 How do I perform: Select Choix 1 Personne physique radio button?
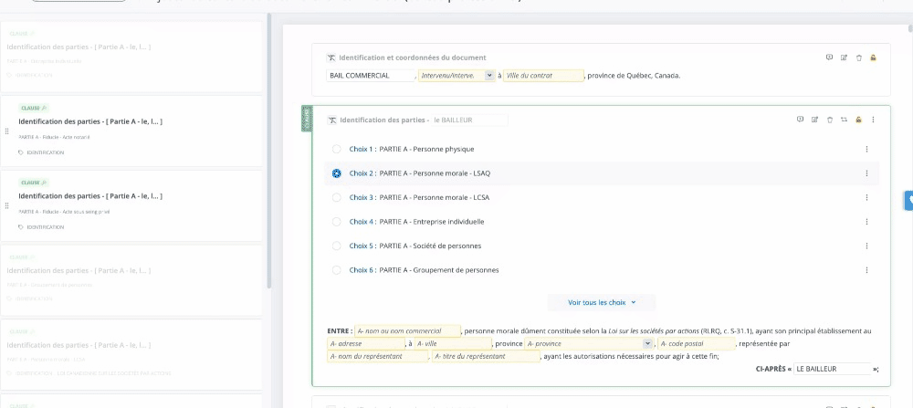point(337,149)
